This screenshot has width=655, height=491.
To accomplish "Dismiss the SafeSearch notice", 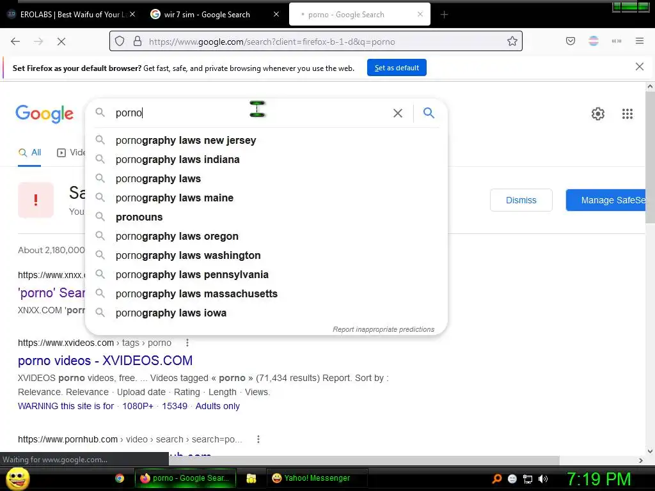I will [521, 200].
